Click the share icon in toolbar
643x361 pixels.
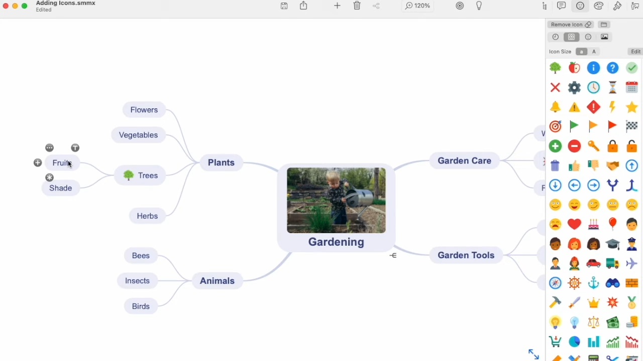pos(303,6)
